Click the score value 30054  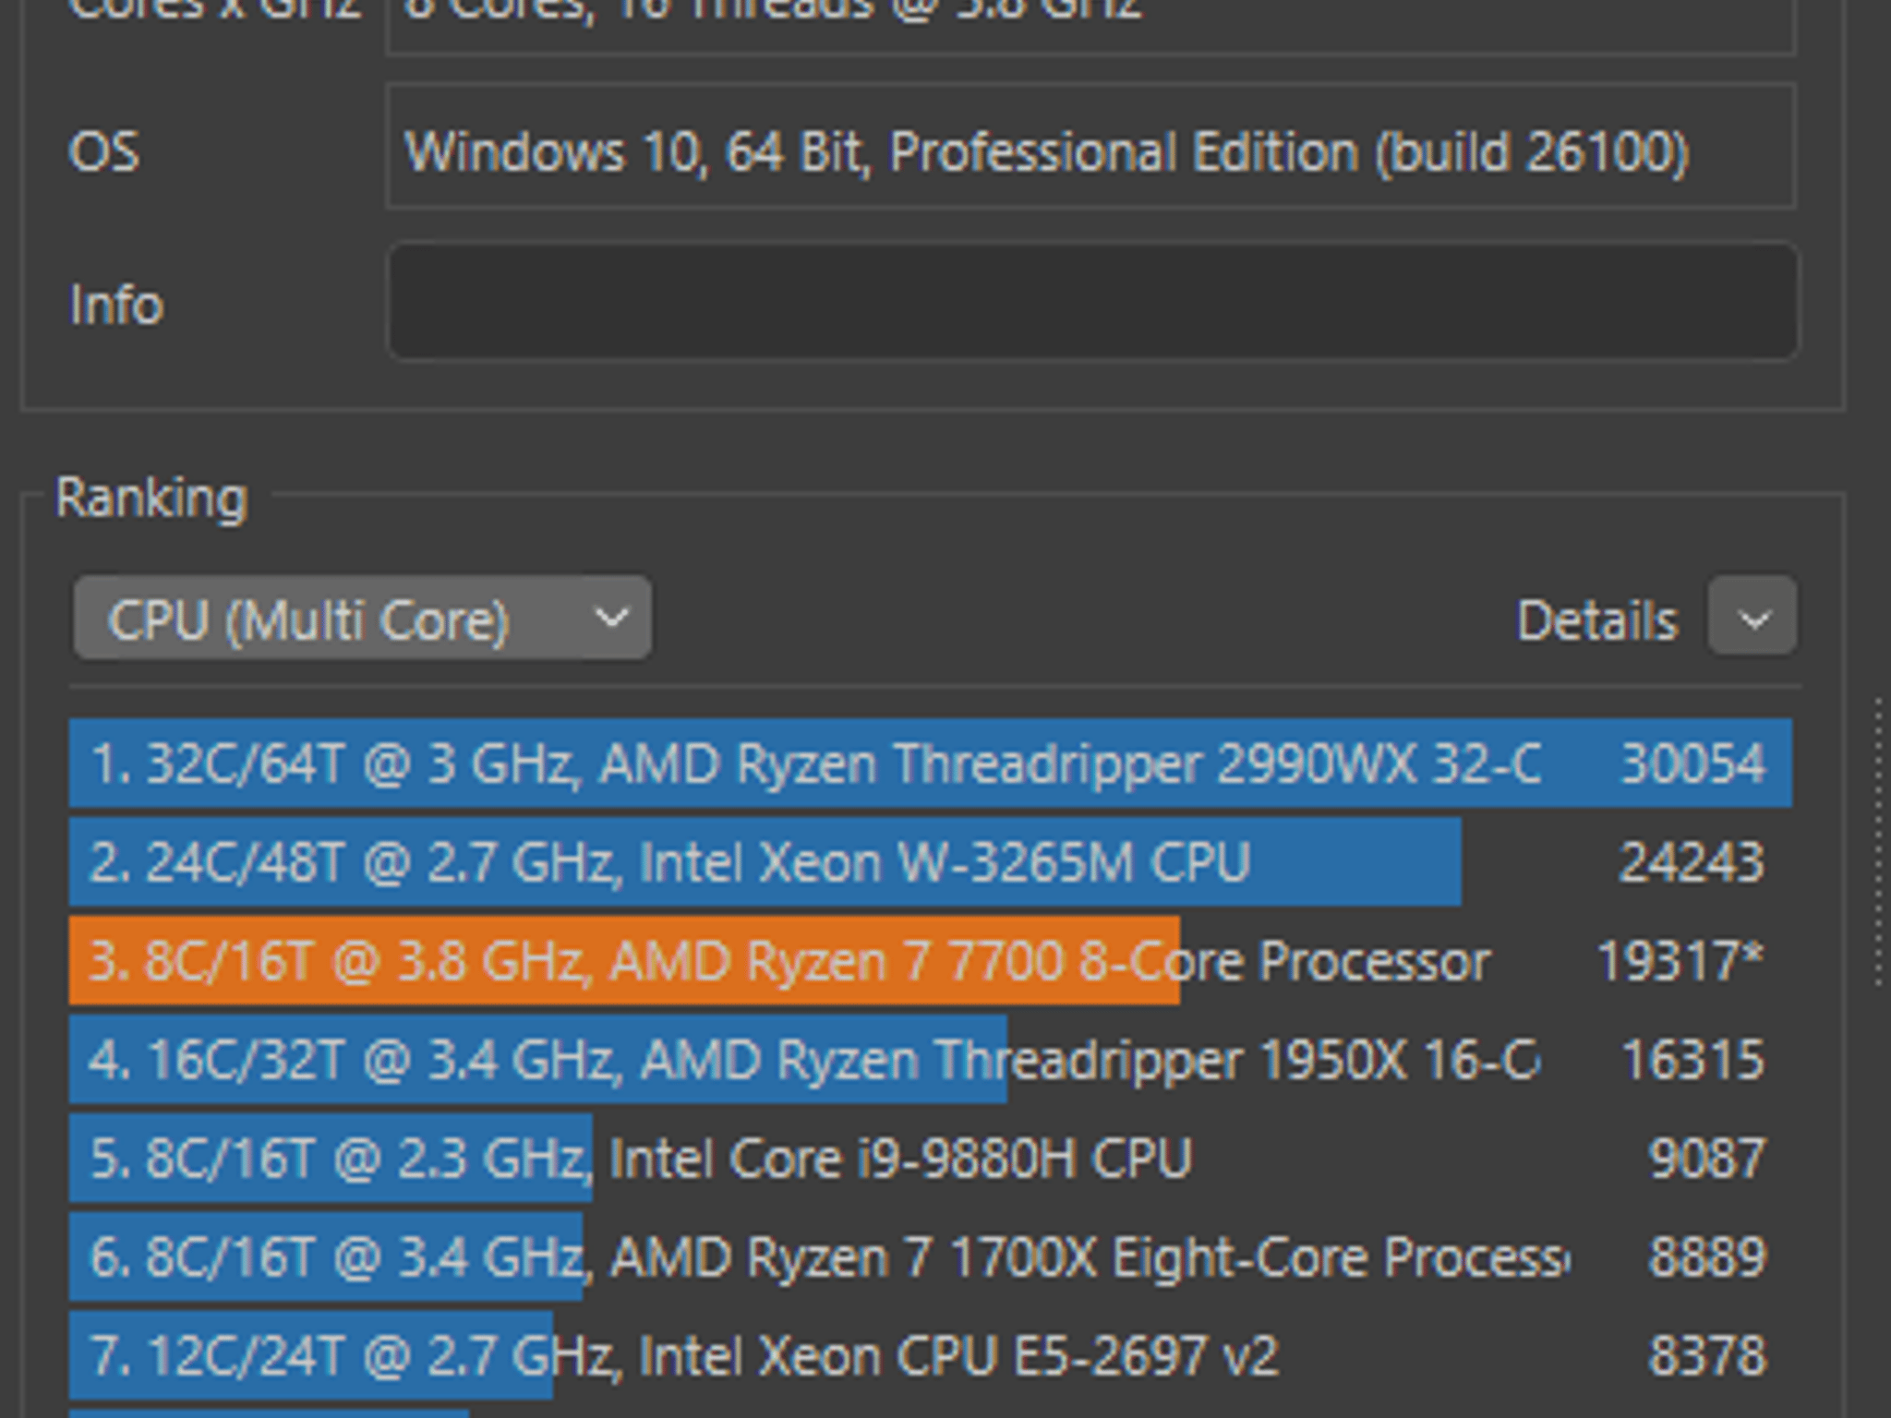click(x=1693, y=764)
